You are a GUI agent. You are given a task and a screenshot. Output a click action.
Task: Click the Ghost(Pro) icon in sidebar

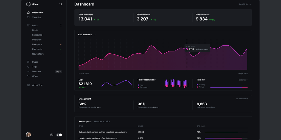click(28, 85)
